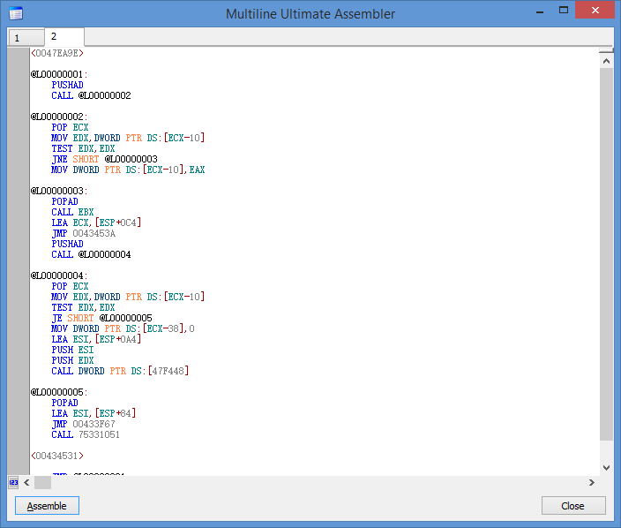Click the Assemble button
621x528 pixels.
[x=47, y=506]
